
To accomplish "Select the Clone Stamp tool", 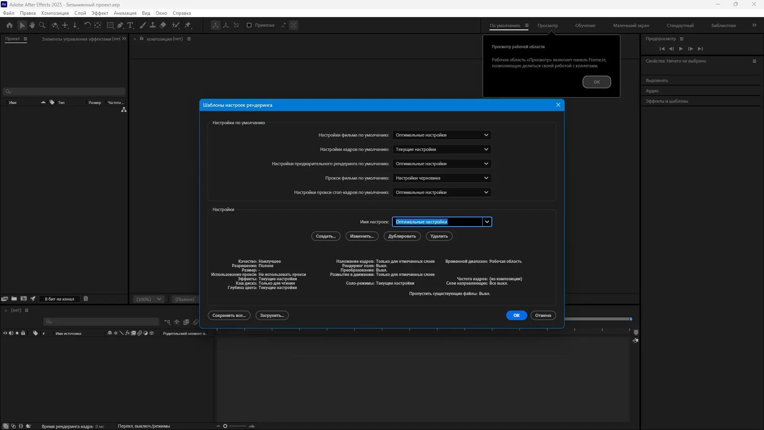I will point(152,25).
